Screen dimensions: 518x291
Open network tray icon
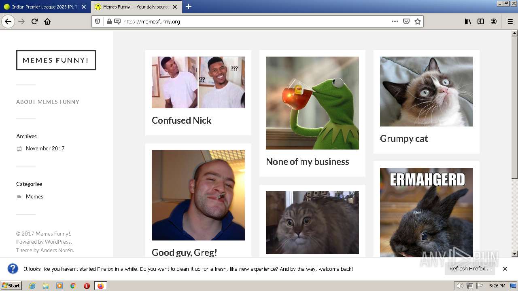[470, 286]
